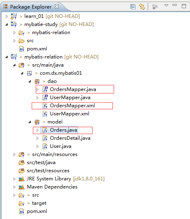Collapse the dao package
190x219 pixels.
(x=30, y=81)
